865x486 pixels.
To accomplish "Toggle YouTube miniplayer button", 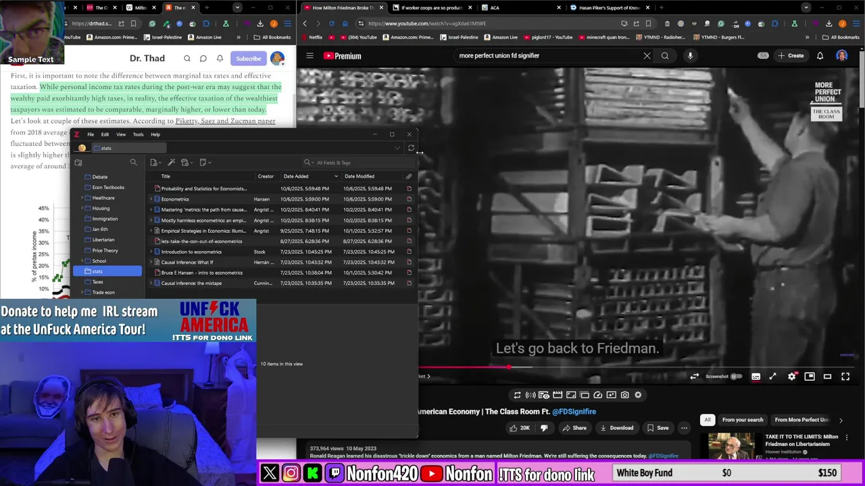I will pos(810,377).
